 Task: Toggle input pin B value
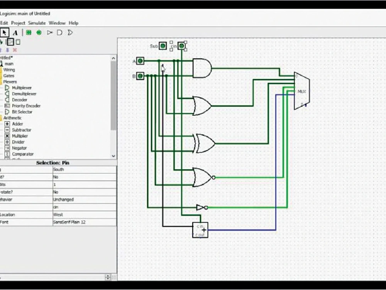(140, 76)
